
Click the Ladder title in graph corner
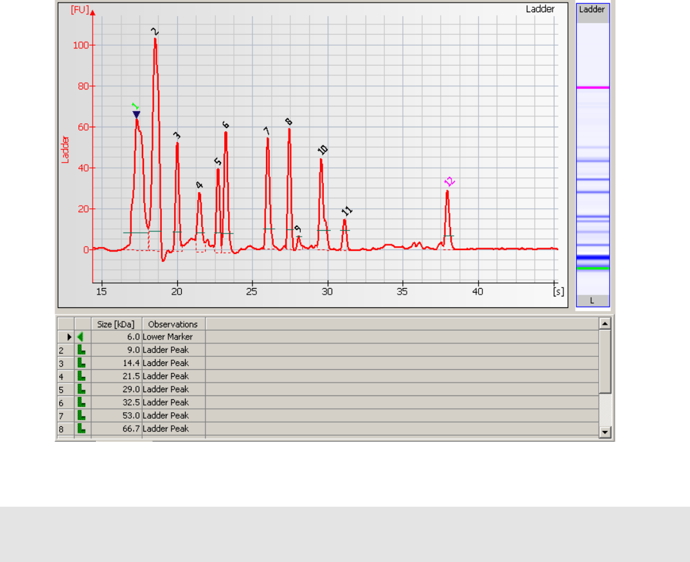pyautogui.click(x=540, y=9)
